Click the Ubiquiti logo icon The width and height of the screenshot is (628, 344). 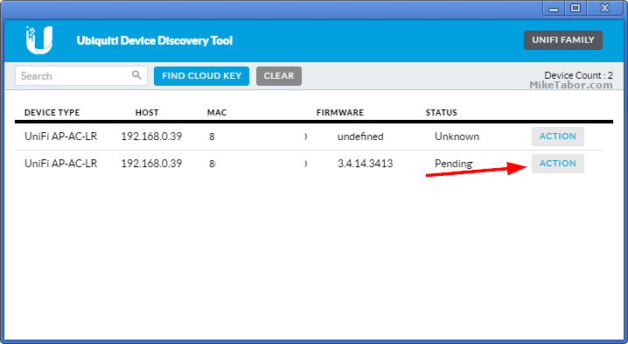(x=39, y=40)
